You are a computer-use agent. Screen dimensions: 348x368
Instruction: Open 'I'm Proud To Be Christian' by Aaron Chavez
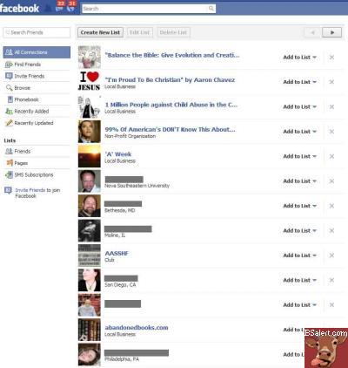[170, 80]
